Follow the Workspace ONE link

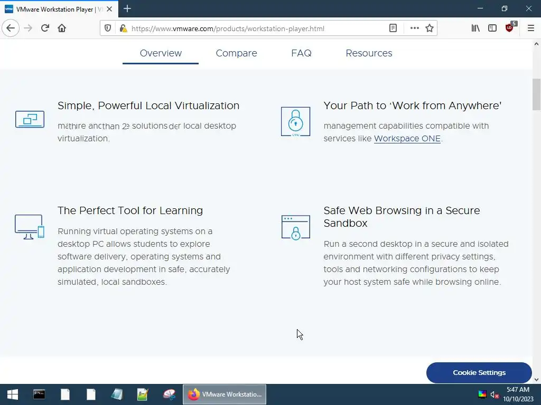click(x=407, y=139)
